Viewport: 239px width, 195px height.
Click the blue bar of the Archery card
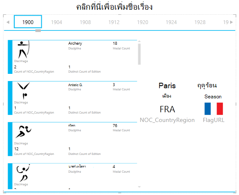point(10,57)
